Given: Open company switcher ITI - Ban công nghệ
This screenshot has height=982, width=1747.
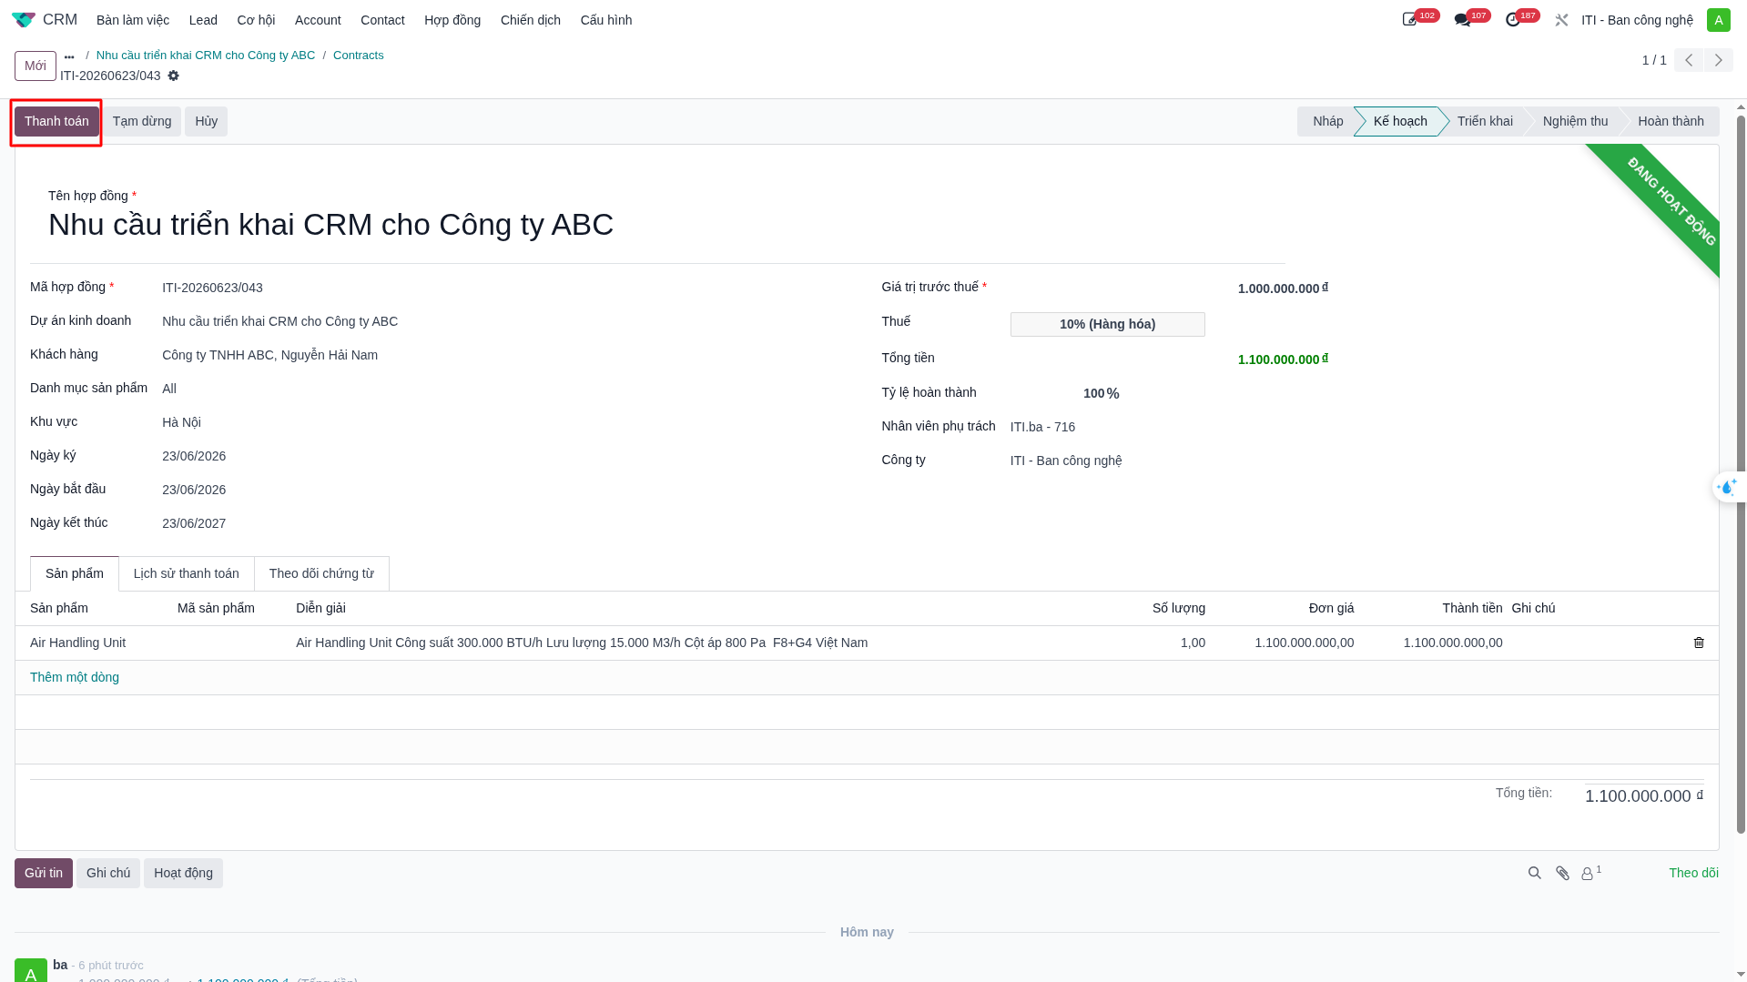Looking at the screenshot, I should (1637, 20).
